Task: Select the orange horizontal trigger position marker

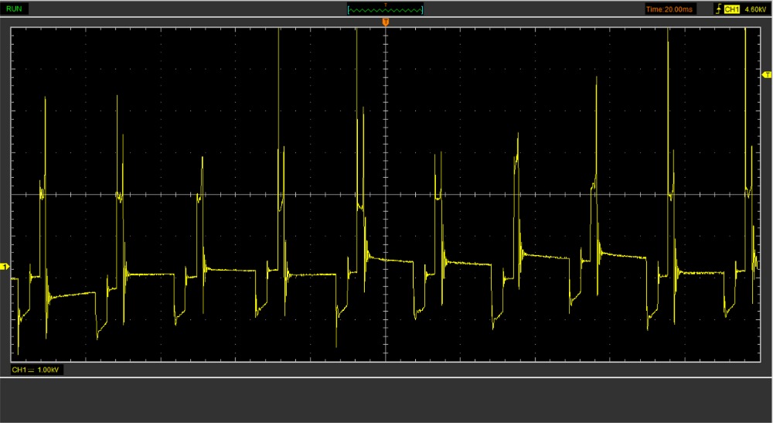Action: click(386, 22)
